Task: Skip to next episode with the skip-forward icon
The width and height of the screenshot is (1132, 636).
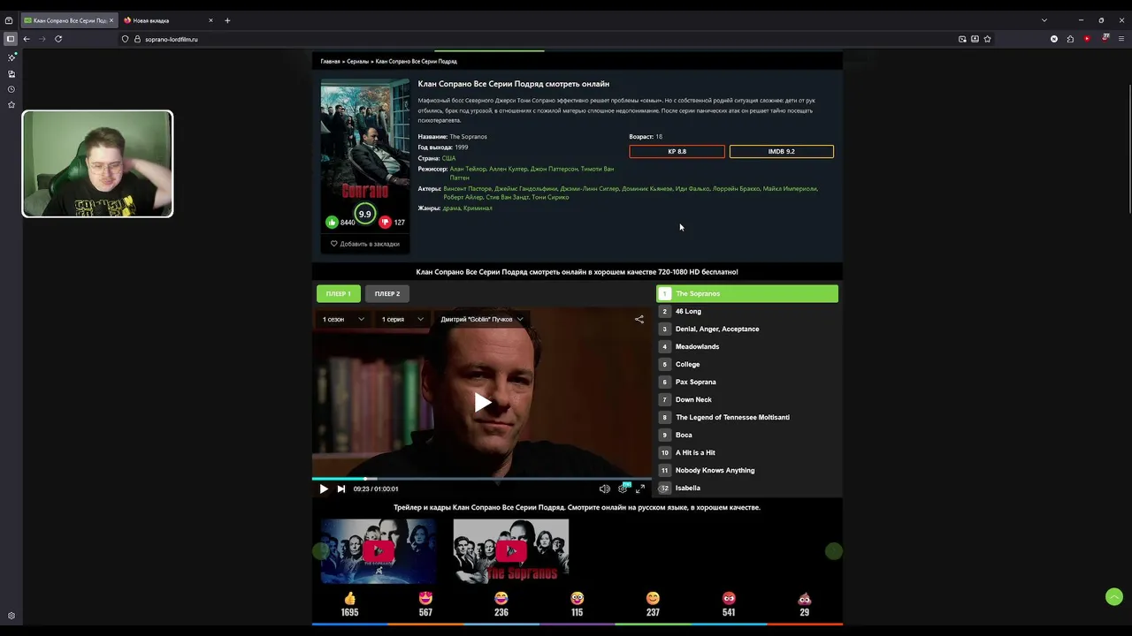Action: [341, 488]
